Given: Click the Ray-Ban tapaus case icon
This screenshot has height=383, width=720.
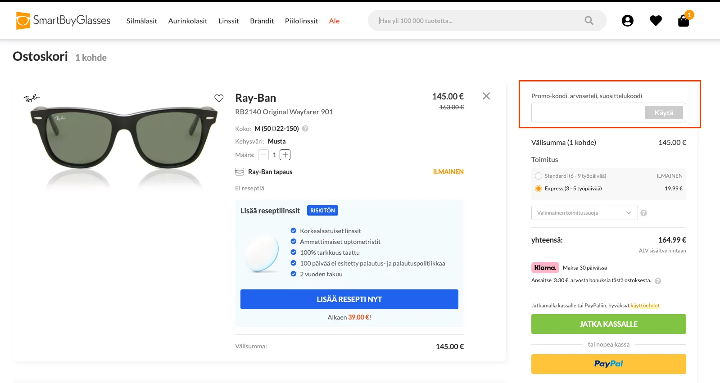Looking at the screenshot, I should click(x=240, y=171).
